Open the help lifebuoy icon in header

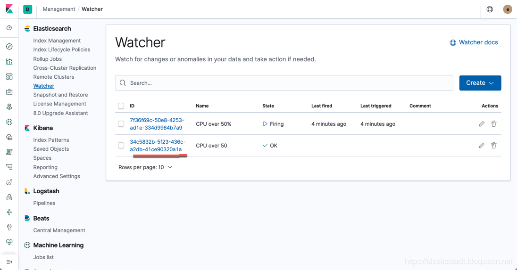pyautogui.click(x=490, y=9)
